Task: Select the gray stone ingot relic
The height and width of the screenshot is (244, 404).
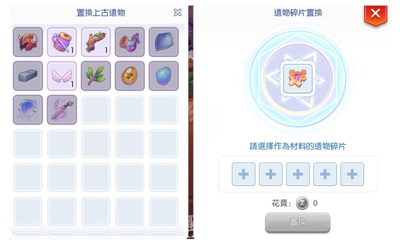Action: [28, 76]
